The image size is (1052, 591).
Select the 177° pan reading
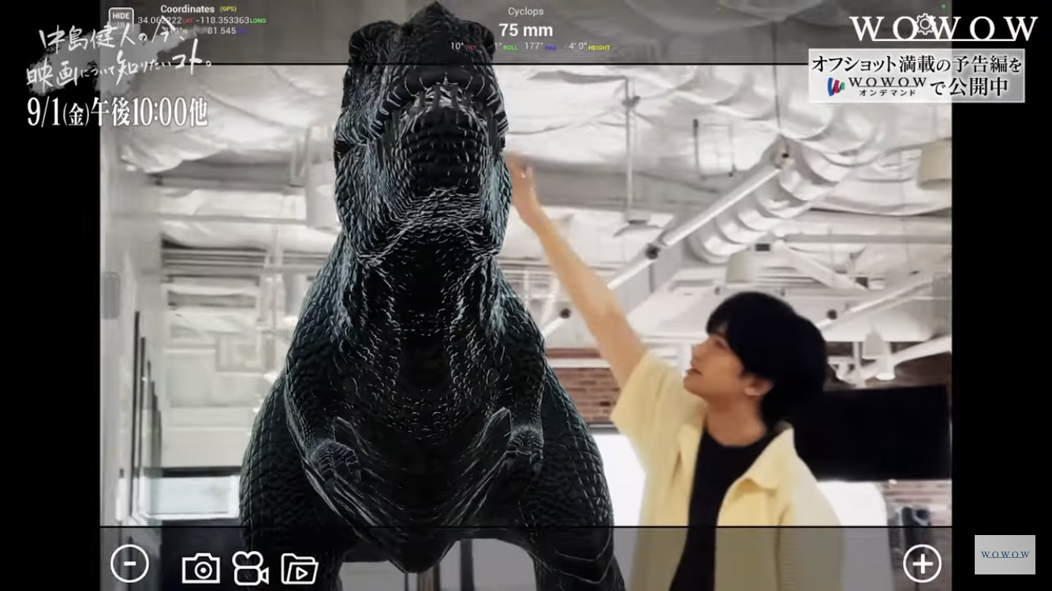(x=534, y=46)
